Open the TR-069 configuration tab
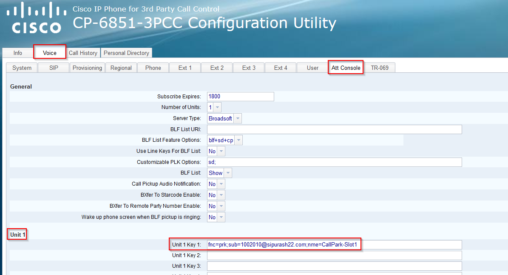508x275 pixels. (x=380, y=67)
